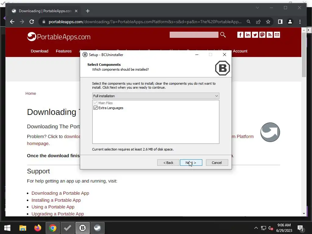
Task: Open Upgrading a Portable App link
Action: coord(58,214)
